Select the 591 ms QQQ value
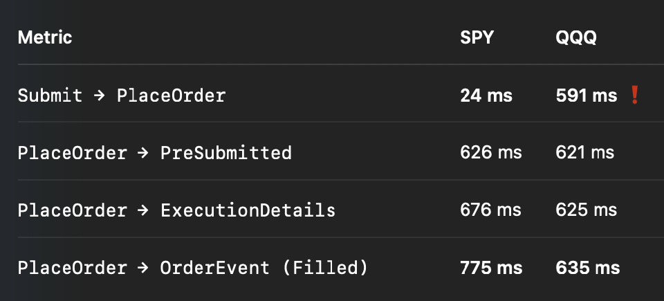 pos(586,95)
